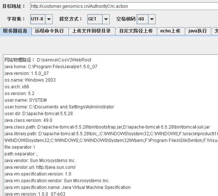Open the space encoding \40 dropdown arrow
This screenshot has width=218, height=196.
point(152,19)
